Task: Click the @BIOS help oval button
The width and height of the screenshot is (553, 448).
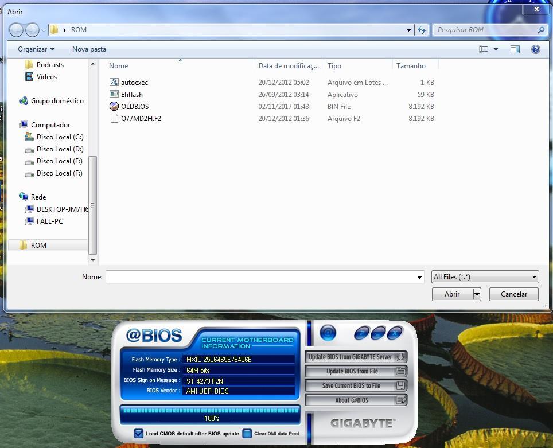Action: tap(361, 333)
